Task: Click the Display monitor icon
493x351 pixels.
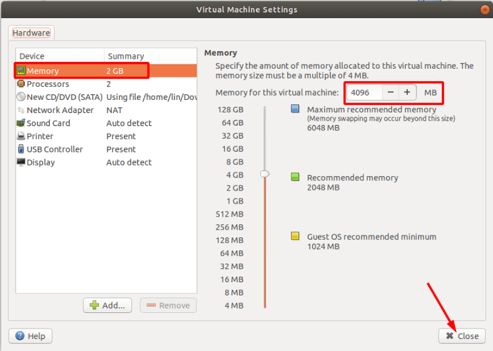Action: pyautogui.click(x=21, y=162)
